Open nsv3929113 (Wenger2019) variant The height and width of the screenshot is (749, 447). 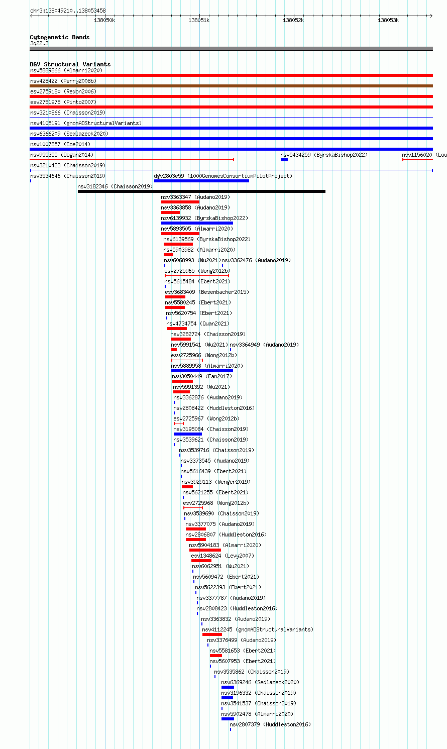pyautogui.click(x=216, y=482)
